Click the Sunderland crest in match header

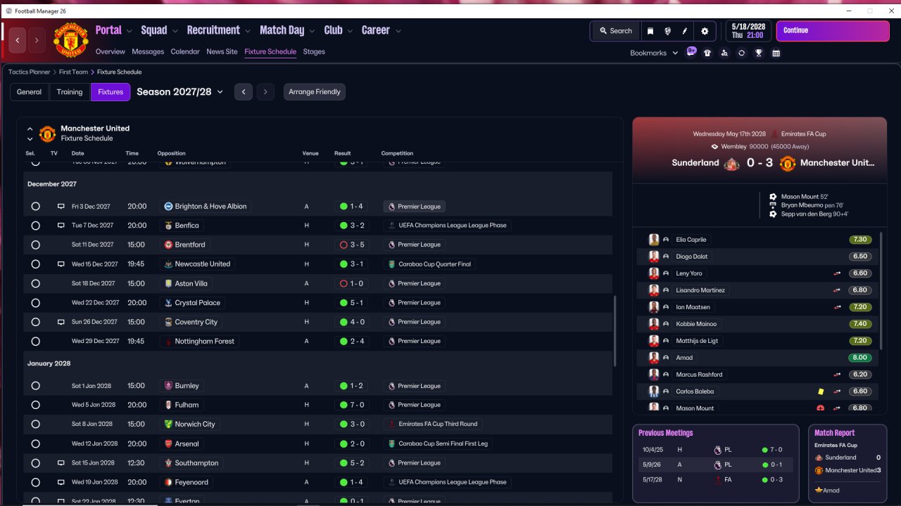click(731, 163)
